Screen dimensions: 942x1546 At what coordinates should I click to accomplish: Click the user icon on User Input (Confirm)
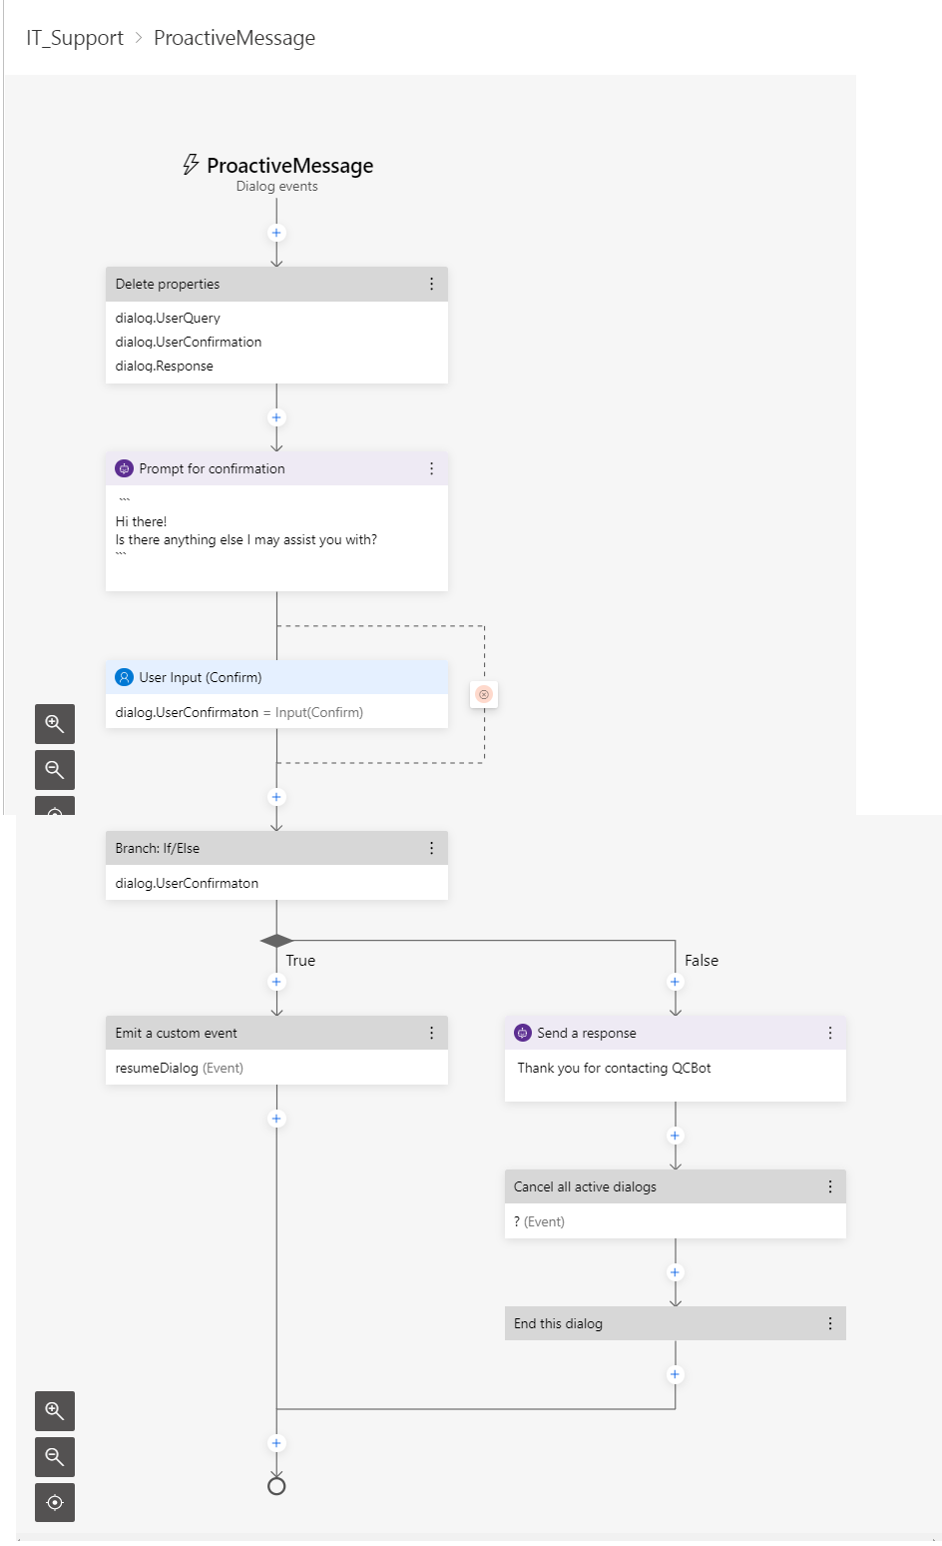pyautogui.click(x=123, y=676)
